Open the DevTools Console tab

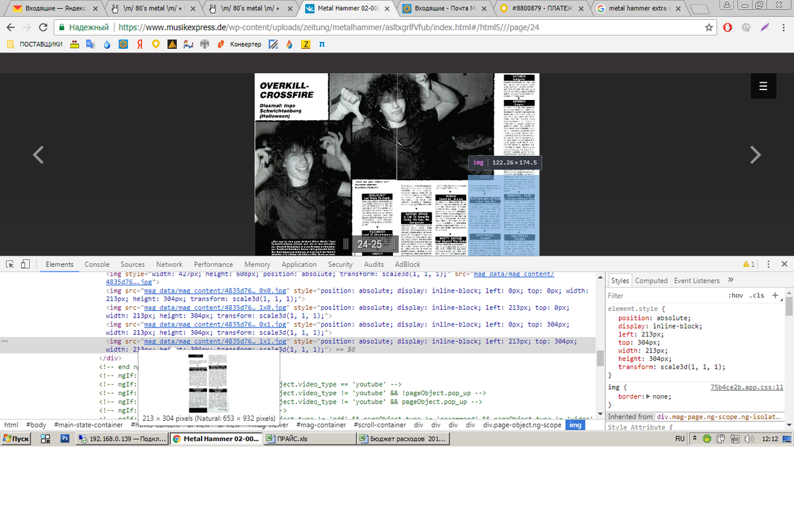coord(97,264)
